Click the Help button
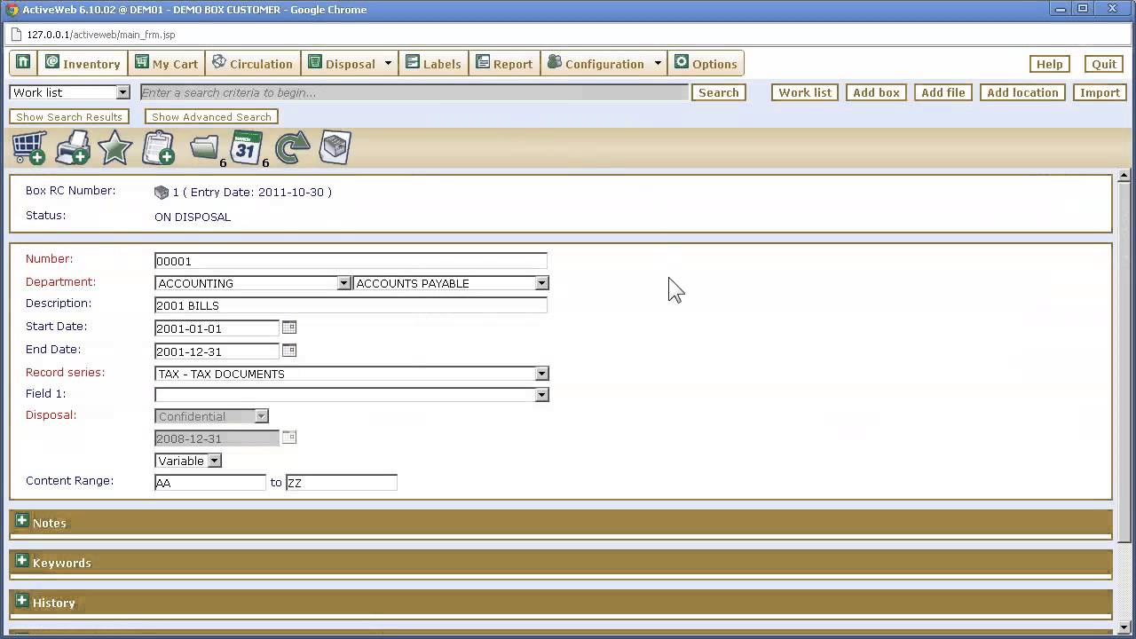The height and width of the screenshot is (639, 1136). [x=1050, y=64]
